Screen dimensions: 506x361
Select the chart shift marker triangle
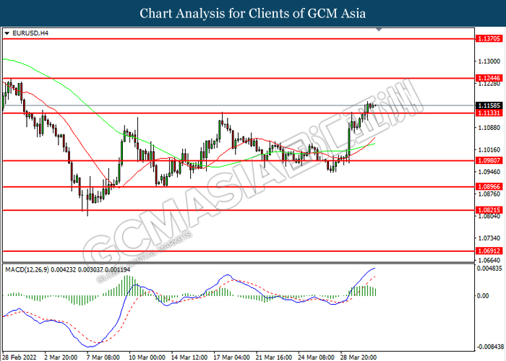pyautogui.click(x=379, y=30)
